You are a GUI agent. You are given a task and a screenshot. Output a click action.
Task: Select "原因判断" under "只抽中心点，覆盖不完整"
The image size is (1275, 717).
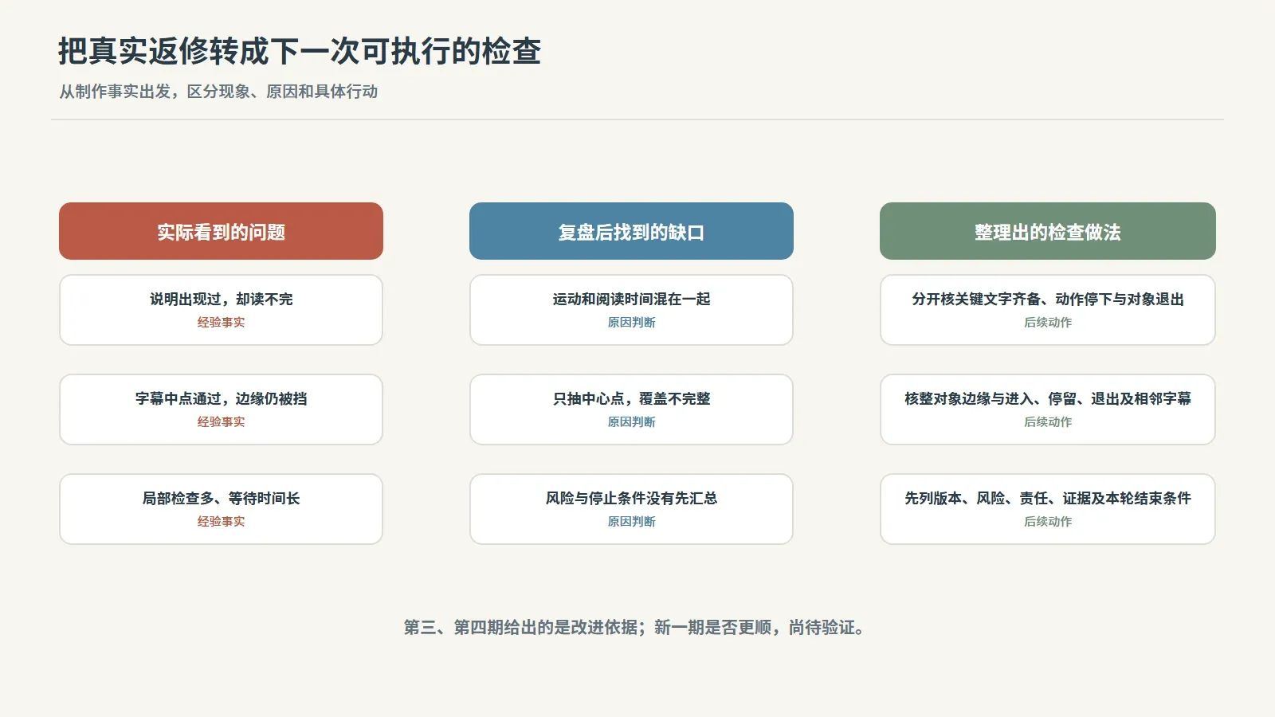pos(631,422)
